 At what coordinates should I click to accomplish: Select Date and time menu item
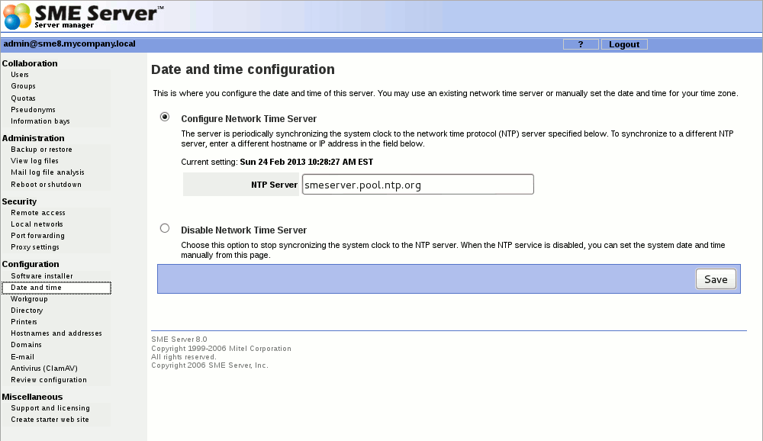[x=56, y=288]
